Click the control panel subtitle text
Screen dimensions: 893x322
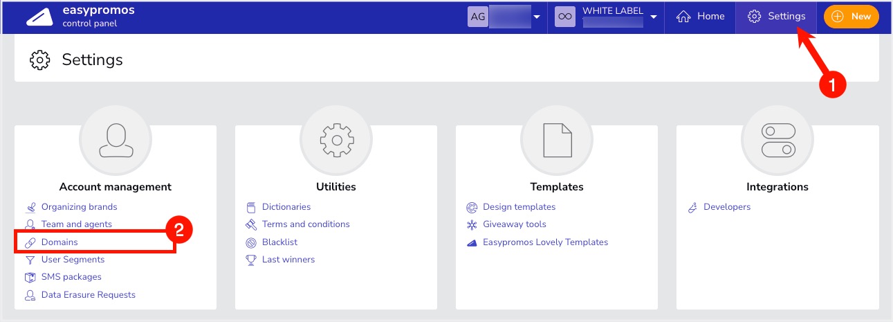click(90, 24)
